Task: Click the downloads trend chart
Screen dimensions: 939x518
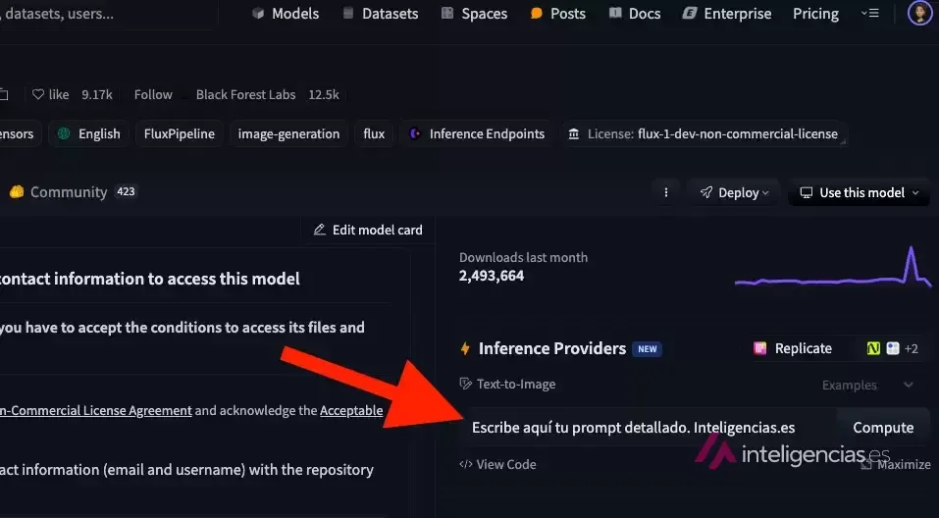Action: (832, 267)
